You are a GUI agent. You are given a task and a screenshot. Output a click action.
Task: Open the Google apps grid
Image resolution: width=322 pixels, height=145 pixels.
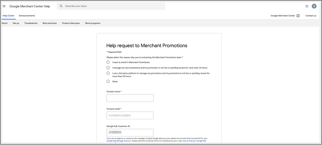coord(307,6)
